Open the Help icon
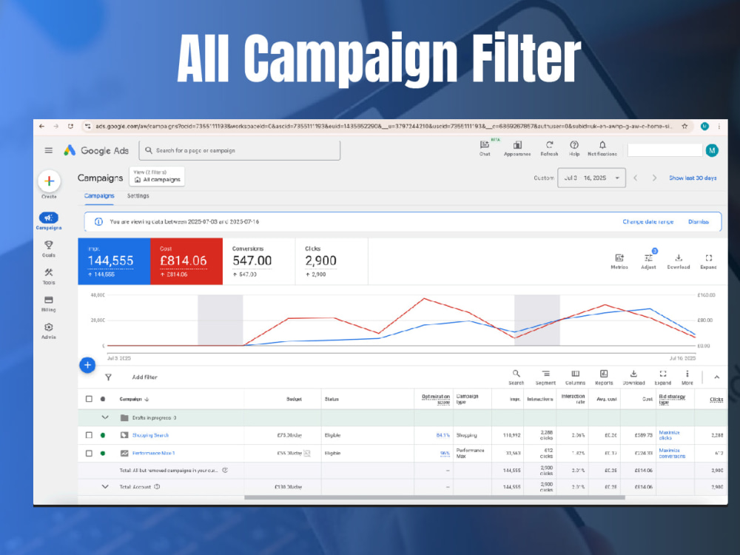This screenshot has height=555, width=740. pyautogui.click(x=574, y=148)
